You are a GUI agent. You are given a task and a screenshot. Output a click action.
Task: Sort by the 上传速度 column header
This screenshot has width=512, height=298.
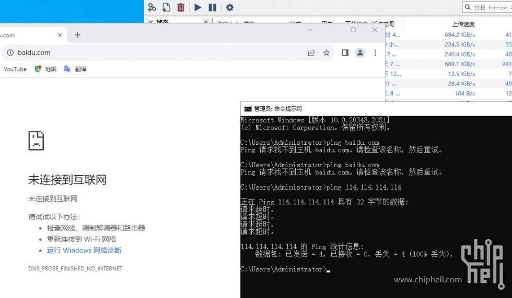click(x=463, y=24)
